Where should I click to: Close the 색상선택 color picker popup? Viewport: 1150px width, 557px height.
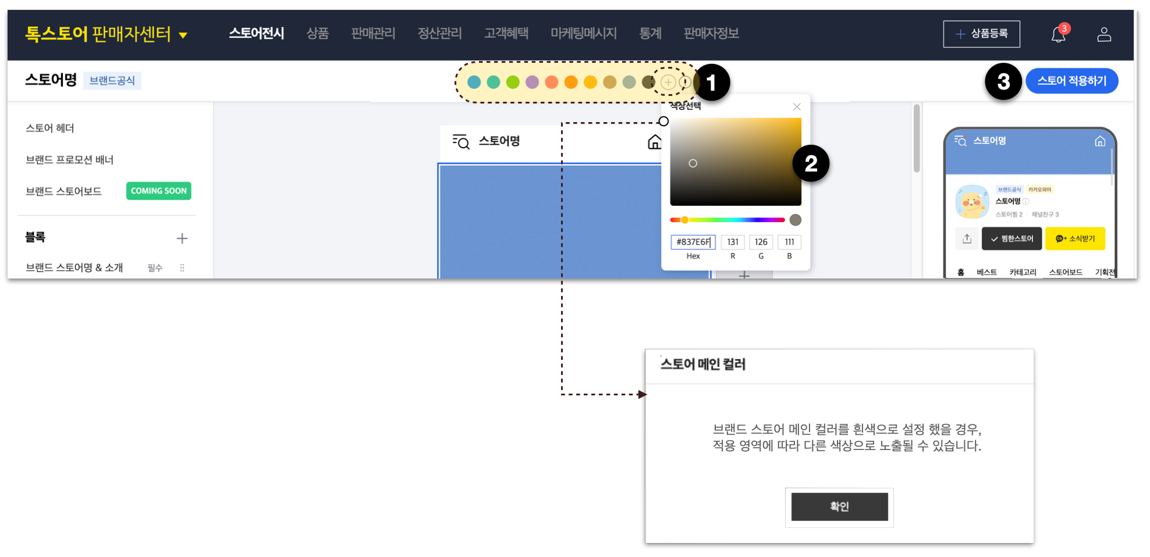797,107
